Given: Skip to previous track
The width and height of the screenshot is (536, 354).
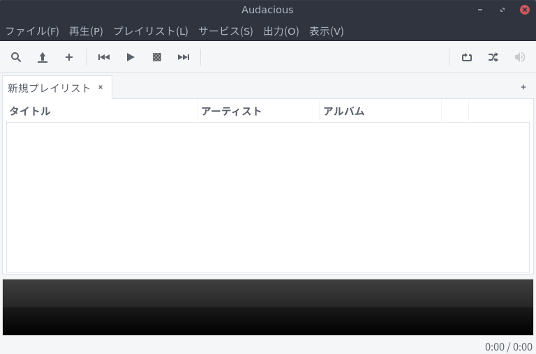Looking at the screenshot, I should [x=104, y=57].
